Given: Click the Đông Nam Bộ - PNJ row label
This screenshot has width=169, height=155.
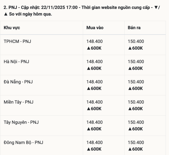Looking at the screenshot, I should tap(24, 143).
